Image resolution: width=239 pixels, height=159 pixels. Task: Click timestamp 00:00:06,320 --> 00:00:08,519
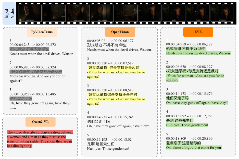click(110, 90)
